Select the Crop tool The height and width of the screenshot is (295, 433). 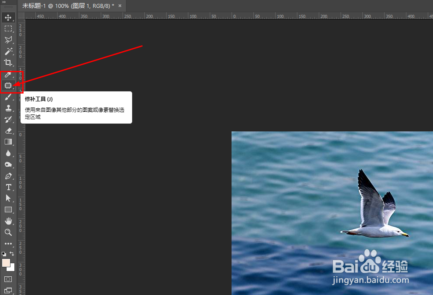pos(9,62)
